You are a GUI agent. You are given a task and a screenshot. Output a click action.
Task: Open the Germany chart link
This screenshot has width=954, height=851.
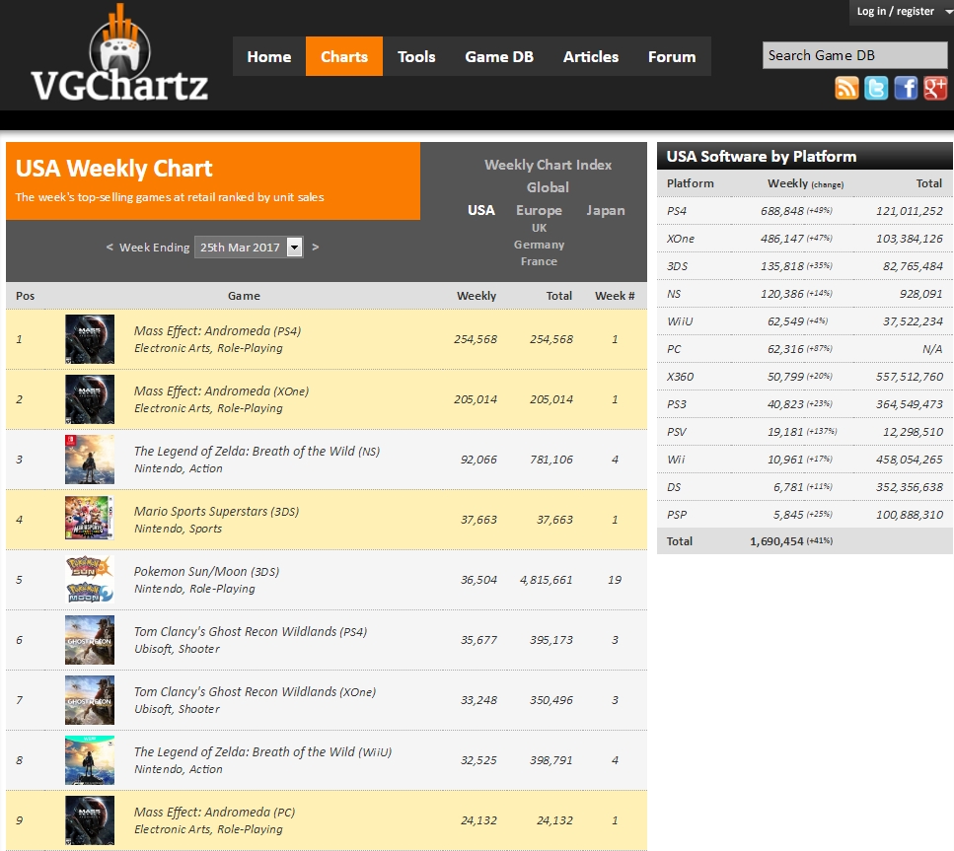coord(539,245)
